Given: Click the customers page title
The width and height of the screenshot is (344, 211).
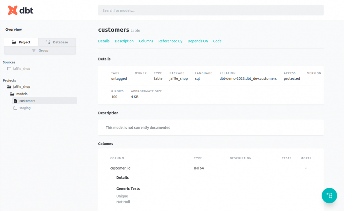Looking at the screenshot, I should pos(114,30).
